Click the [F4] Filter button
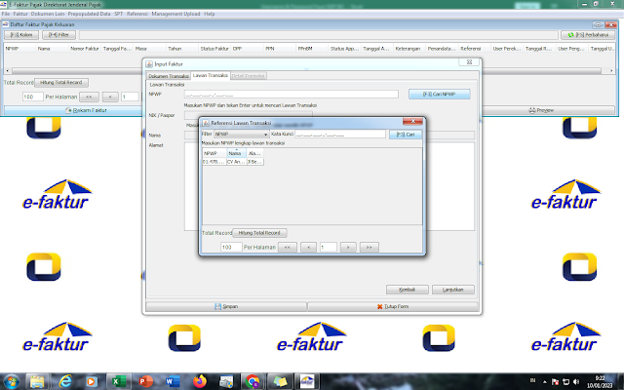The image size is (624, 390). (x=58, y=35)
